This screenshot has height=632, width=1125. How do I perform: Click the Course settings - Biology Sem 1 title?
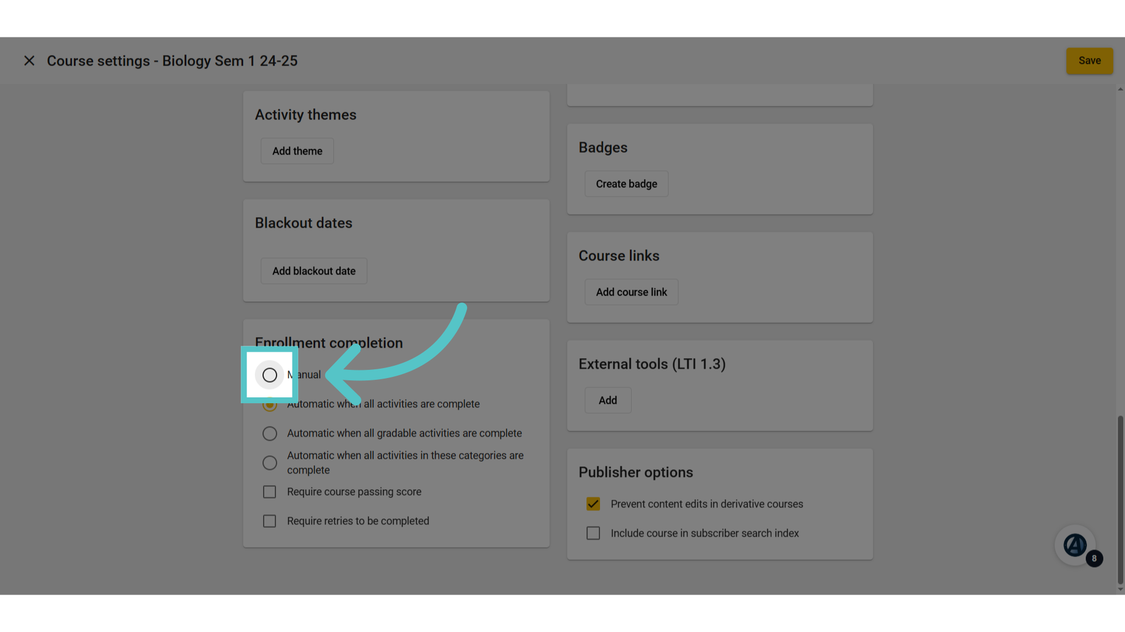pos(172,61)
